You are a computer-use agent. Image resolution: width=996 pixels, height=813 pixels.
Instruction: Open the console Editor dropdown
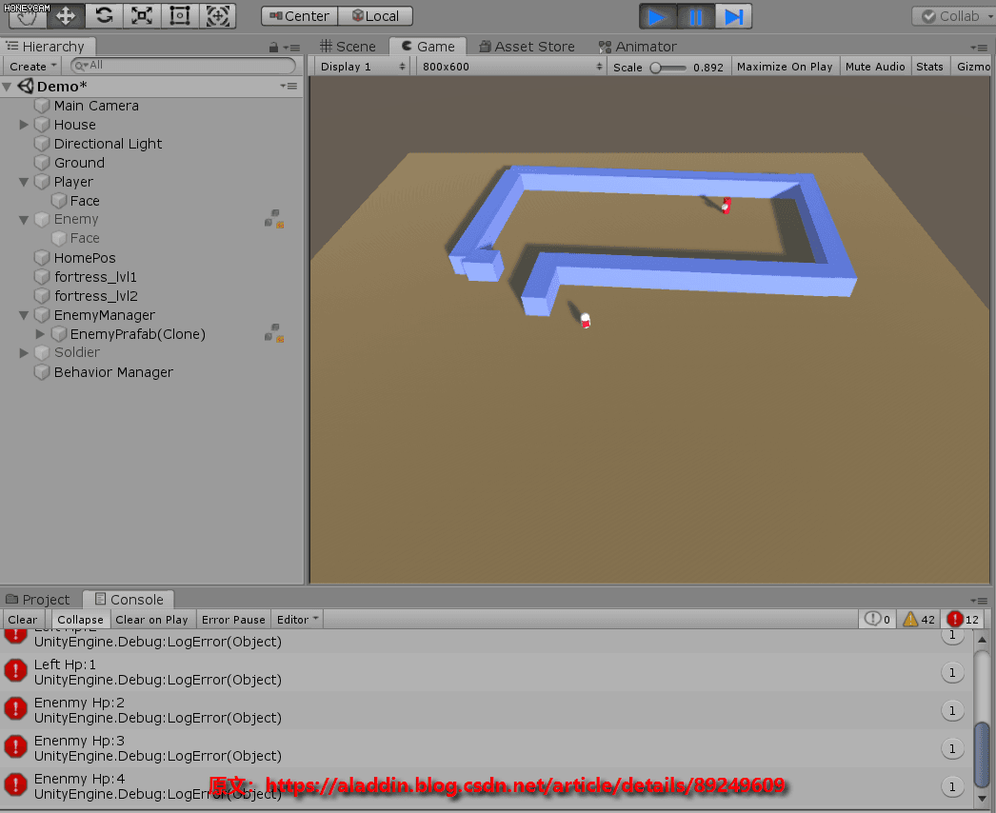tap(297, 620)
